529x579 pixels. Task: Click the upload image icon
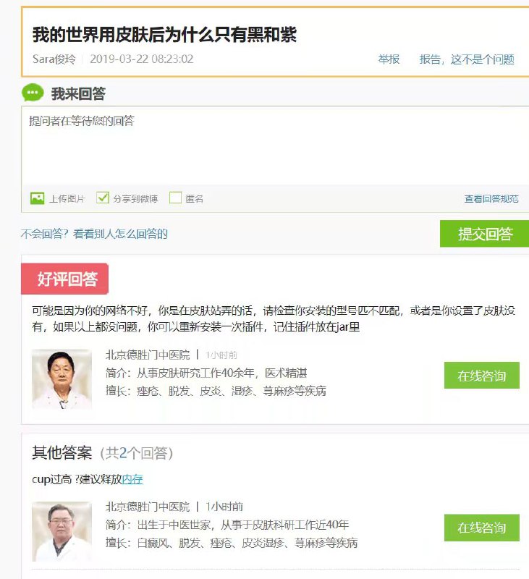(x=38, y=198)
